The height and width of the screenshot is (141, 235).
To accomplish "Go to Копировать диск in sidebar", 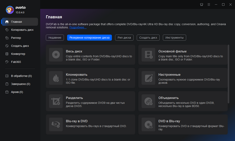I will pos(22,30).
